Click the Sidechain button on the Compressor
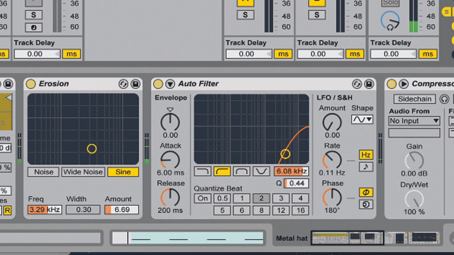Screen dimensions: 454x255 [414, 99]
